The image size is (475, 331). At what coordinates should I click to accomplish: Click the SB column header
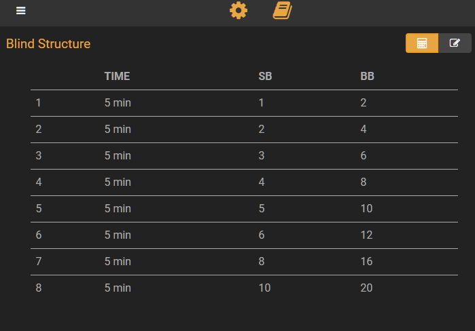click(x=265, y=76)
